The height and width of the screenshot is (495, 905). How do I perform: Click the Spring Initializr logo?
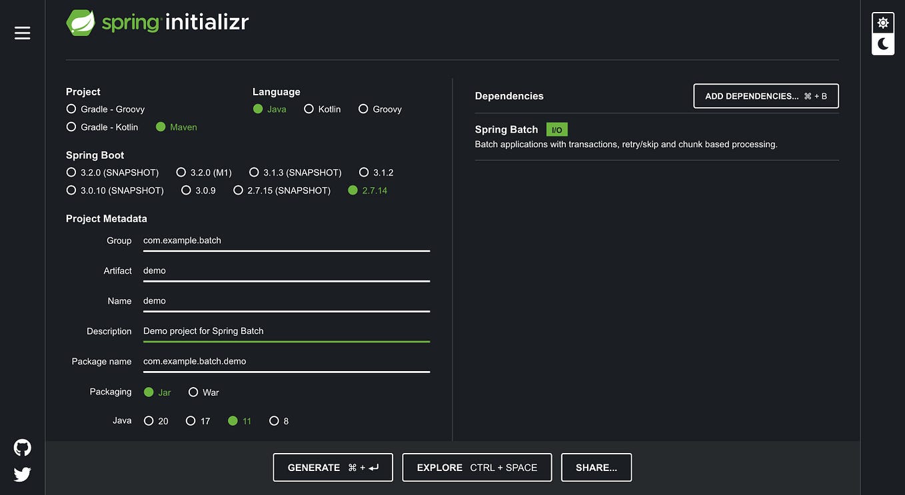click(157, 21)
